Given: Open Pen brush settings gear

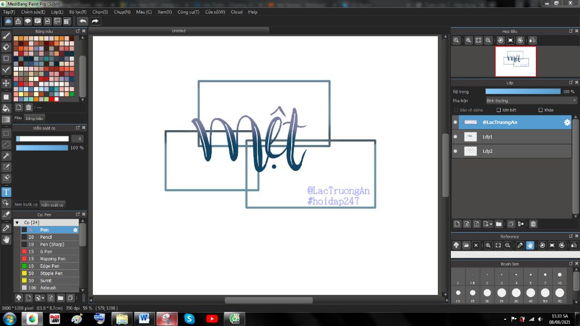Looking at the screenshot, I should click(75, 230).
